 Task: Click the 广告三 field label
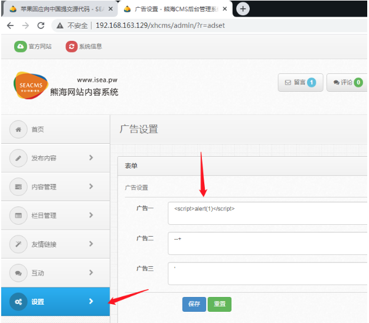click(145, 269)
